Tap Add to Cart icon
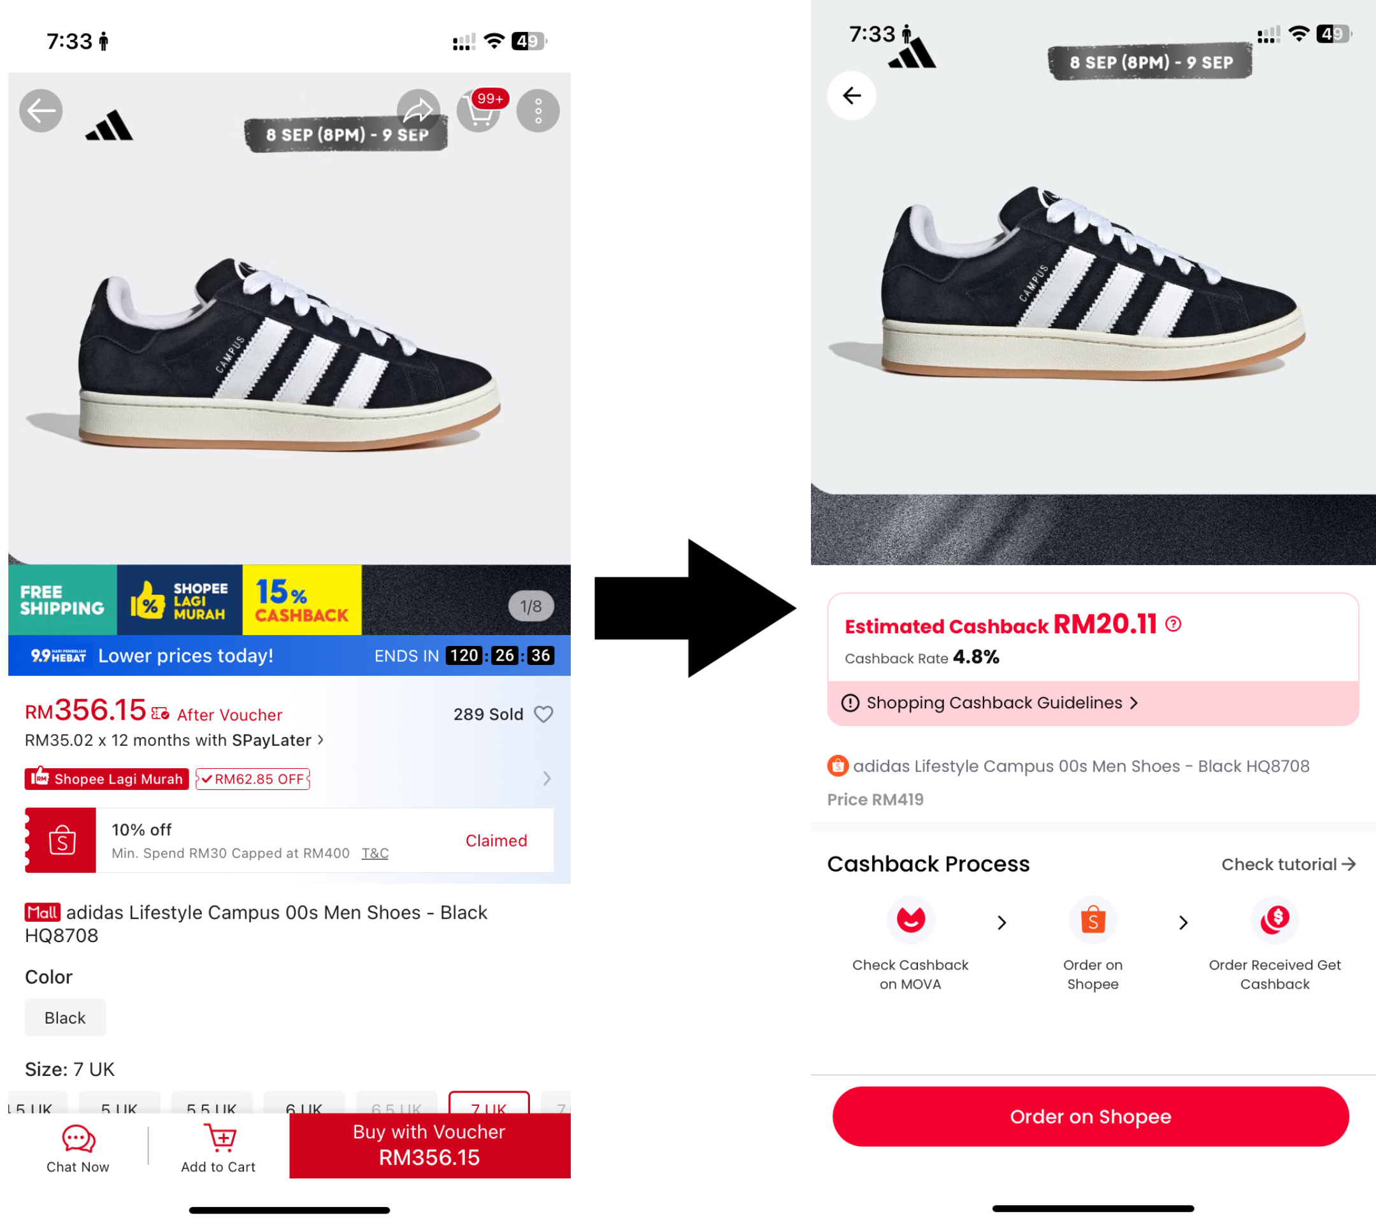 218,1149
